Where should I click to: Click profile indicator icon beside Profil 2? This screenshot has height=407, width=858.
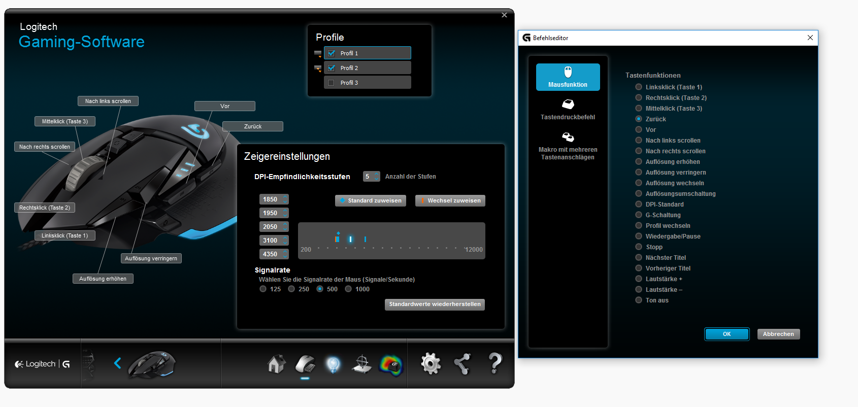point(318,68)
